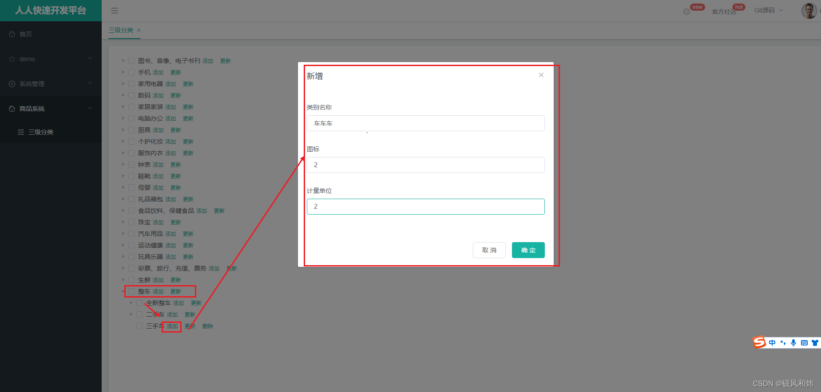
Task: Switch to the 三级分类 tab
Action: [x=121, y=30]
